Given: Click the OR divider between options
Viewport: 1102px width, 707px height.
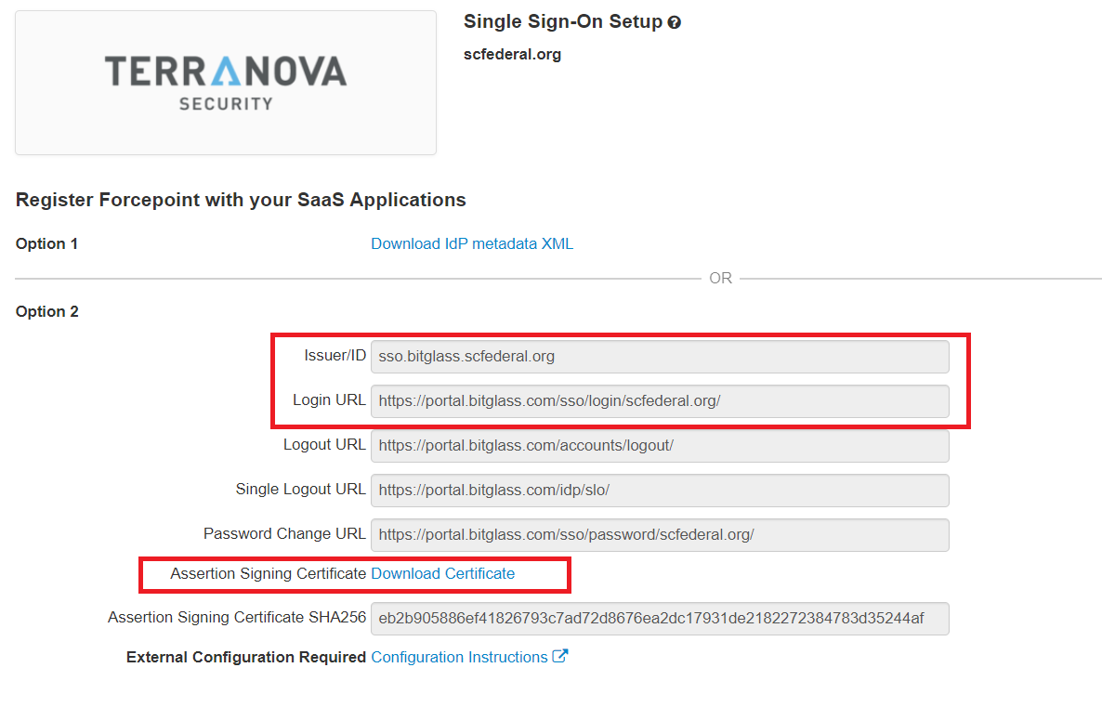Looking at the screenshot, I should 720,277.
